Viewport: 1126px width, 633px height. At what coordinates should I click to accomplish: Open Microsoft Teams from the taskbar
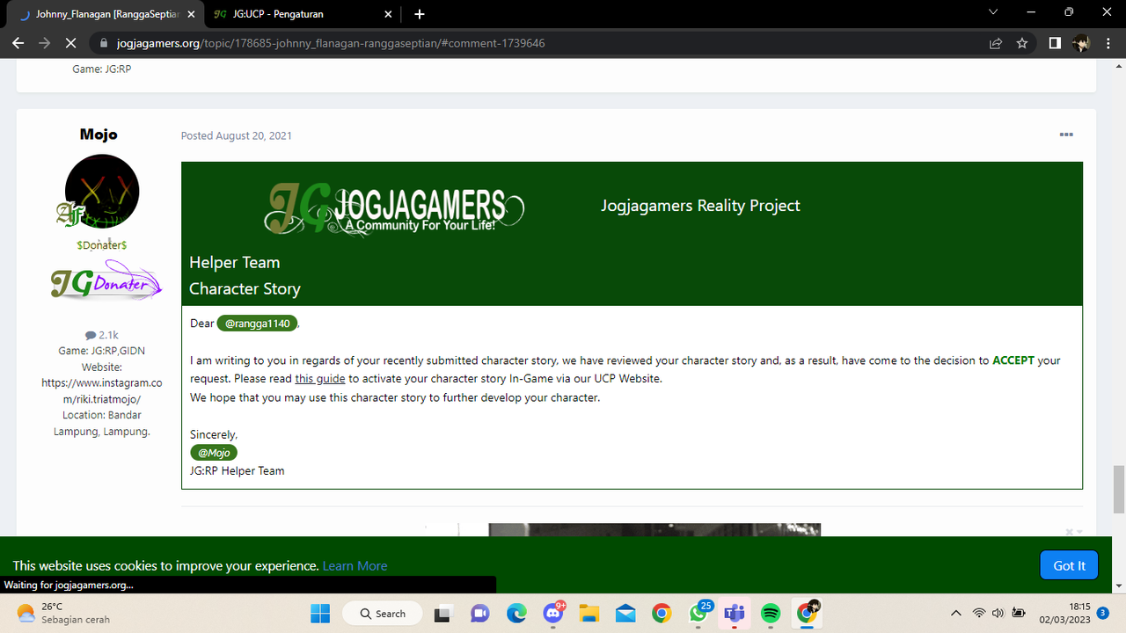click(x=735, y=613)
